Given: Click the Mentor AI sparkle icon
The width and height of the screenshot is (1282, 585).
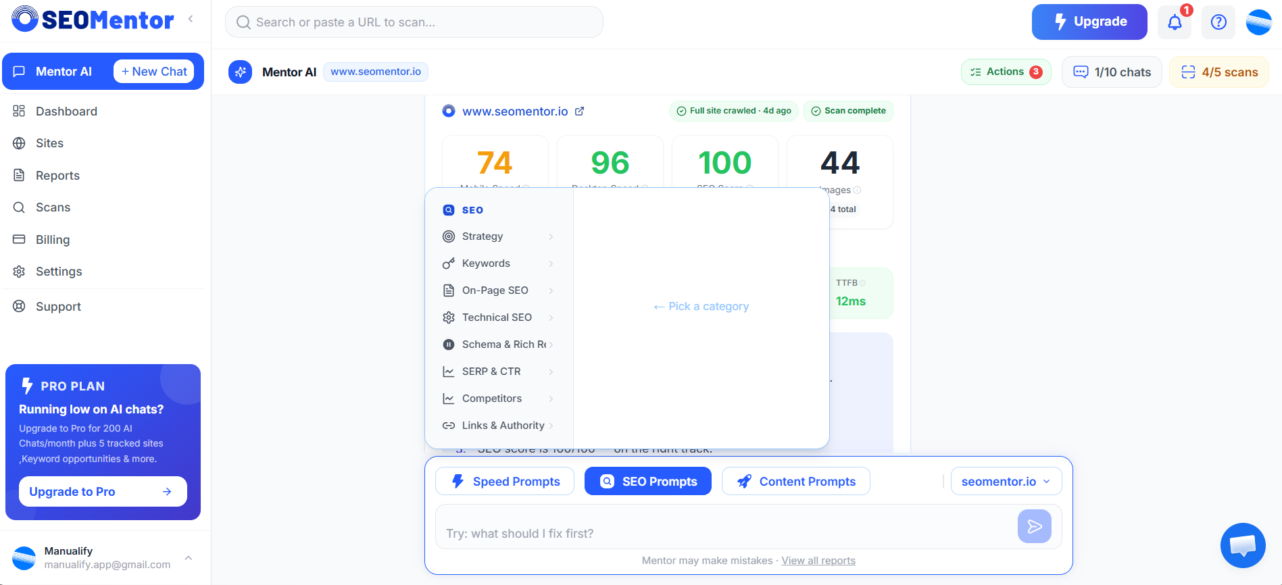Looking at the screenshot, I should tap(240, 72).
